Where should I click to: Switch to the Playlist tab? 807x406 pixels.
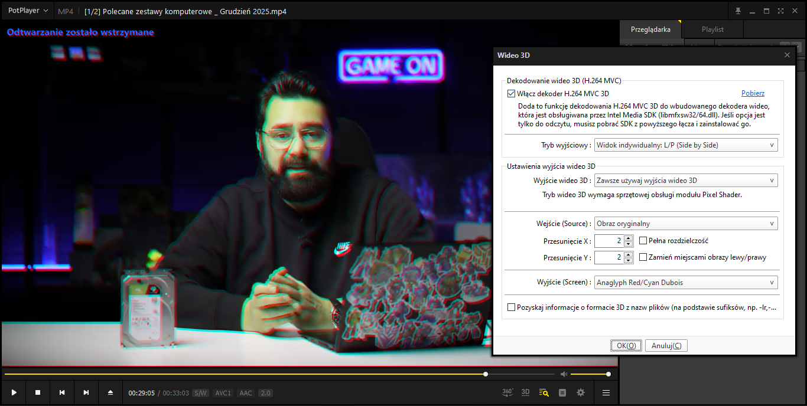point(712,30)
